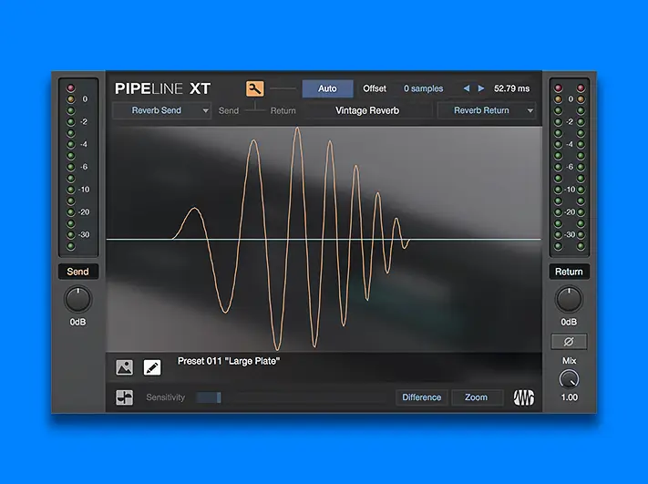Click the Send gain knob
Viewport: 648px width, 484px height.
77,299
